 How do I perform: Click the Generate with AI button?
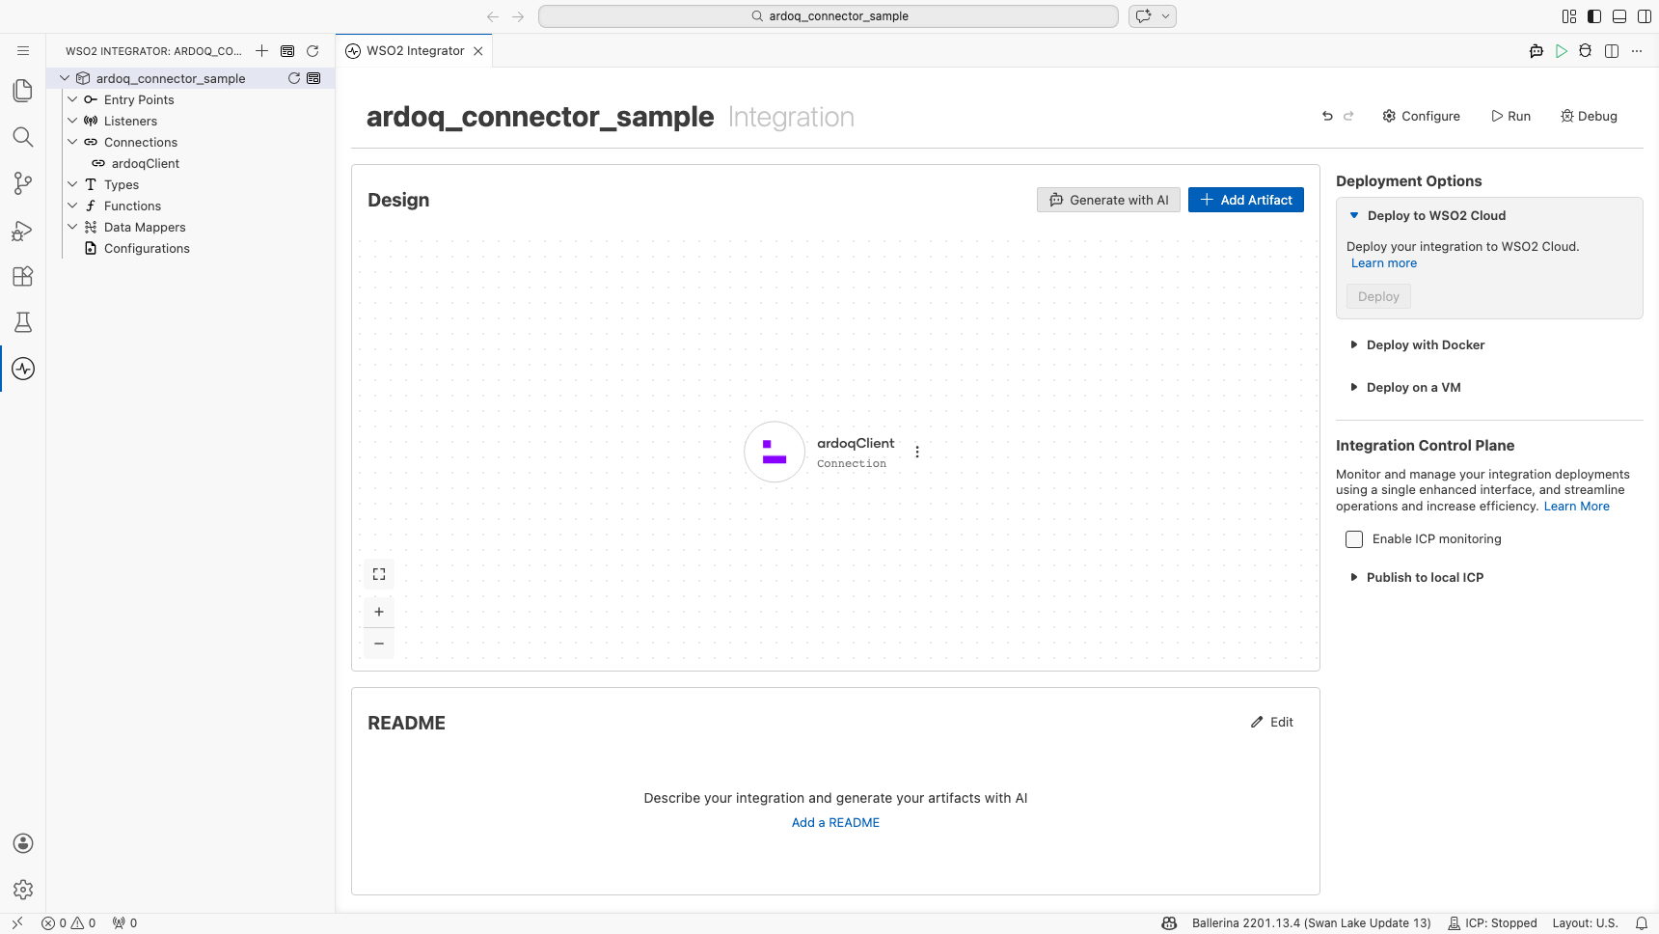coord(1108,200)
